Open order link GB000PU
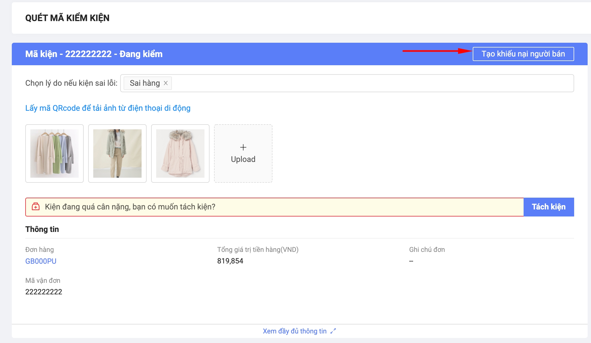Image resolution: width=591 pixels, height=343 pixels. pos(41,261)
